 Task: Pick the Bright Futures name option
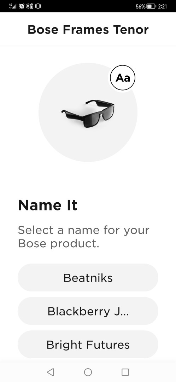tap(88, 344)
